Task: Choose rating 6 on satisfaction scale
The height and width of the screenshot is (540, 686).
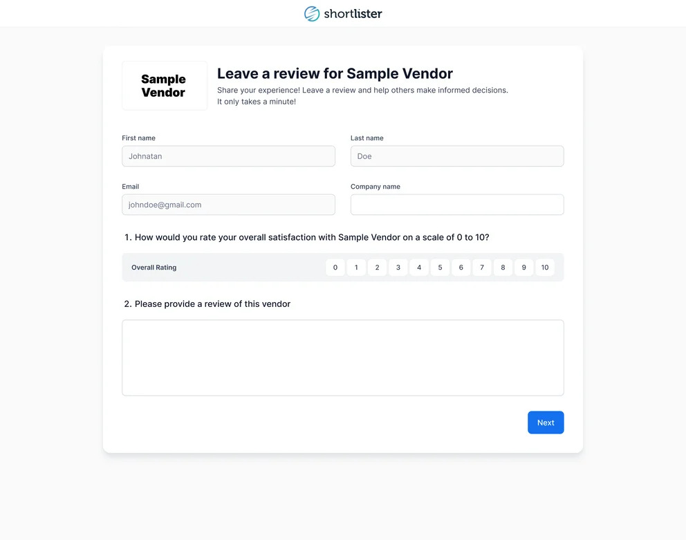Action: coord(461,268)
